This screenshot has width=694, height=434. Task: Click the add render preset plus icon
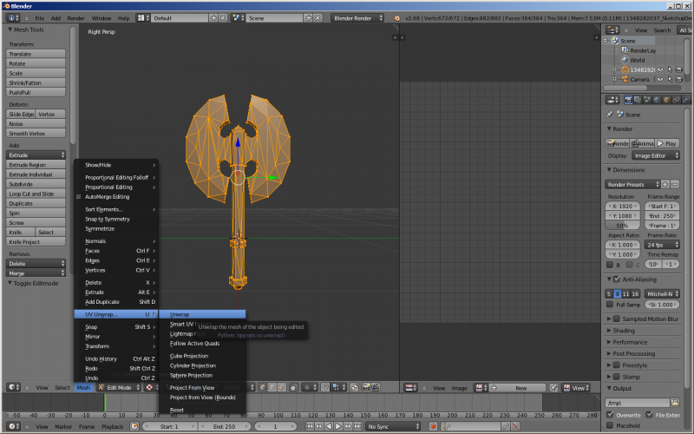[665, 184]
